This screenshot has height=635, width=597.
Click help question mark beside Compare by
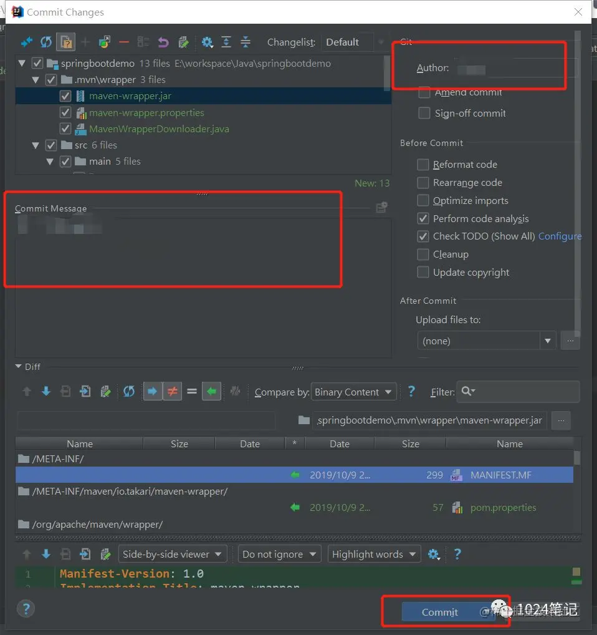click(x=411, y=391)
